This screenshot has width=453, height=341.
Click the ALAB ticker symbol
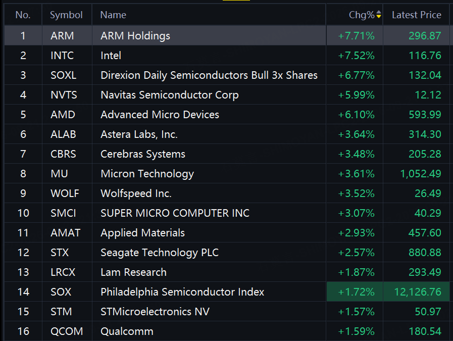63,134
